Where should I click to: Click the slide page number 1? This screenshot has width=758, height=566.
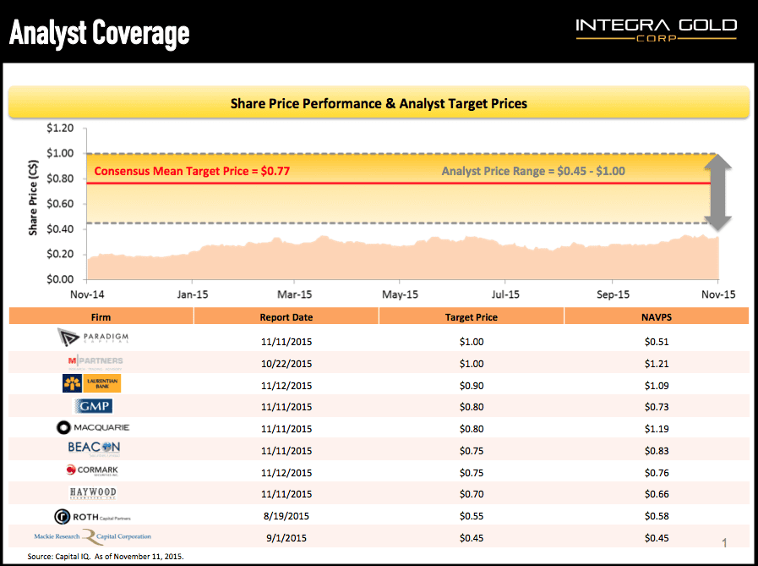[x=724, y=543]
